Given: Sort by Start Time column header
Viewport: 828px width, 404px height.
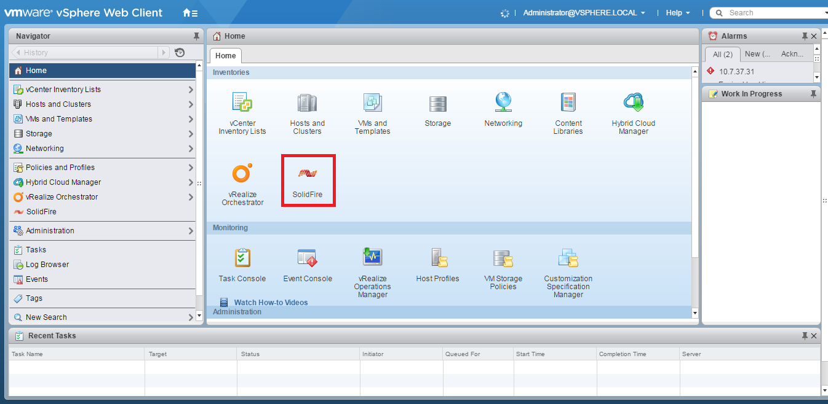Looking at the screenshot, I should coord(555,354).
